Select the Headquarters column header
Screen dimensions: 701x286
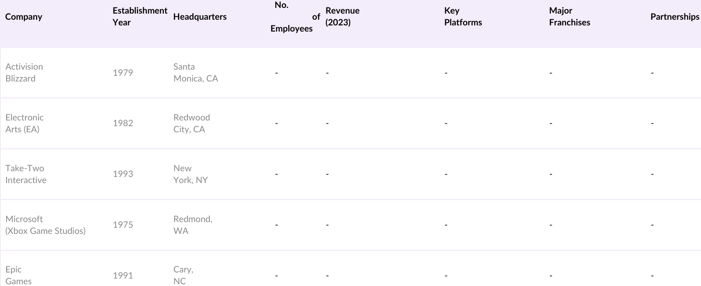[x=200, y=17]
